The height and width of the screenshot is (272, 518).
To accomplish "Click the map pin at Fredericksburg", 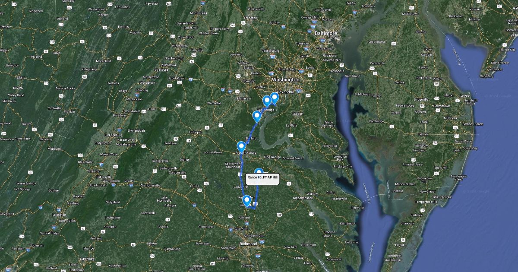I will (x=241, y=147).
